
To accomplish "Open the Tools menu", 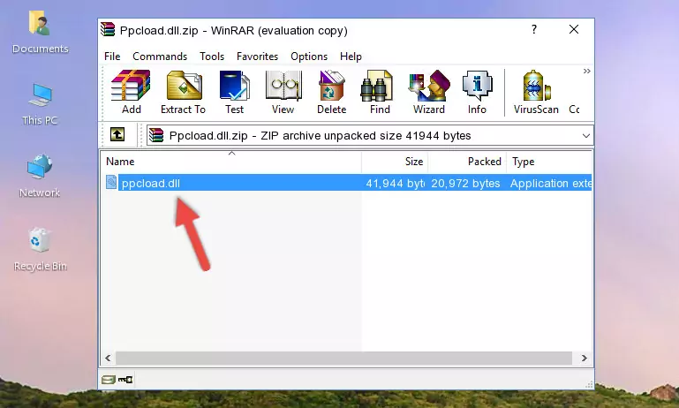I will [x=212, y=57].
